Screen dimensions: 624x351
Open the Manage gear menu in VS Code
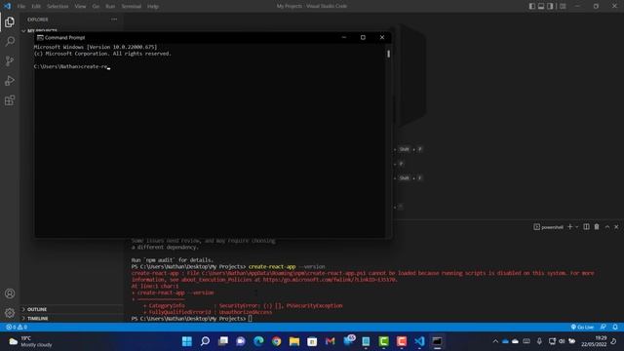(x=10, y=313)
